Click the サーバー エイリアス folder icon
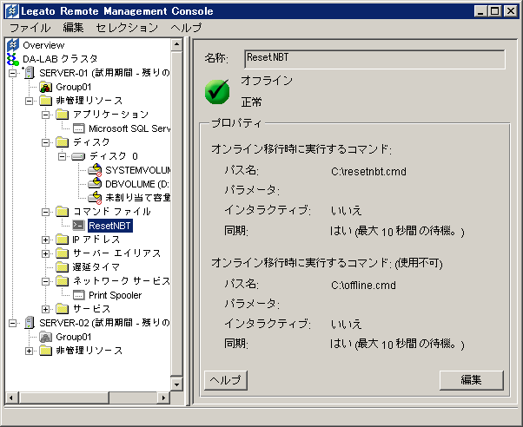Image resolution: width=523 pixels, height=427 pixels. point(62,253)
